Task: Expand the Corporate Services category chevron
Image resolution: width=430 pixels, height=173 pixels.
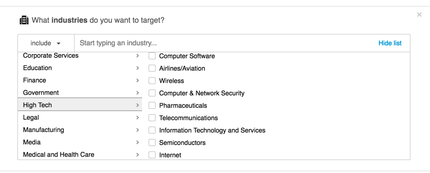Action: click(x=138, y=55)
